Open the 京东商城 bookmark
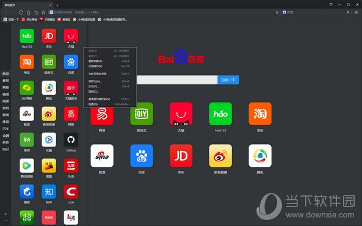This screenshot has height=226, width=362. coord(29,20)
